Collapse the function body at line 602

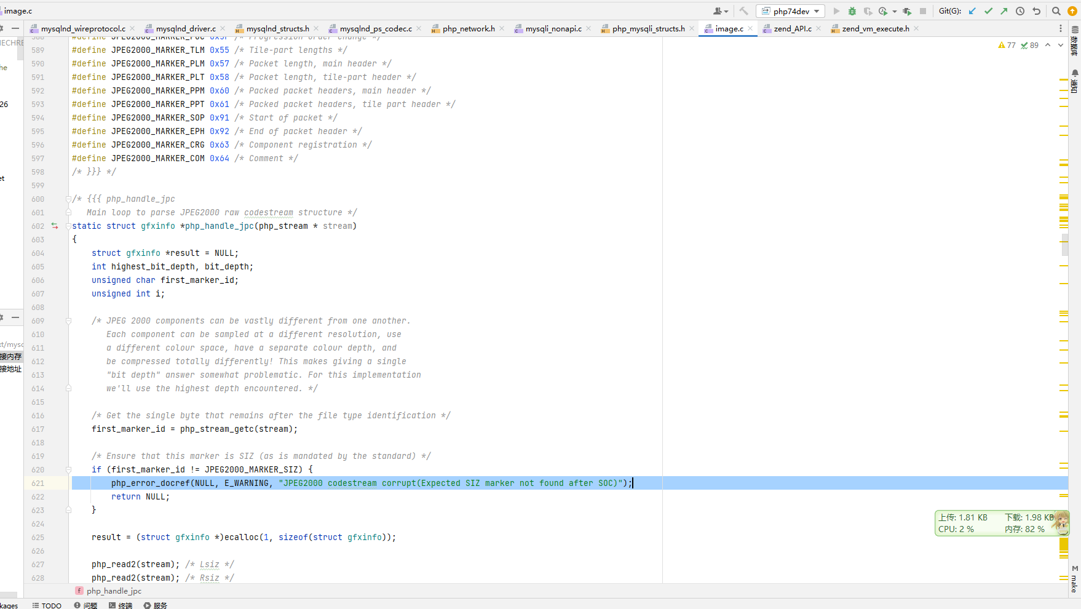pyautogui.click(x=68, y=226)
